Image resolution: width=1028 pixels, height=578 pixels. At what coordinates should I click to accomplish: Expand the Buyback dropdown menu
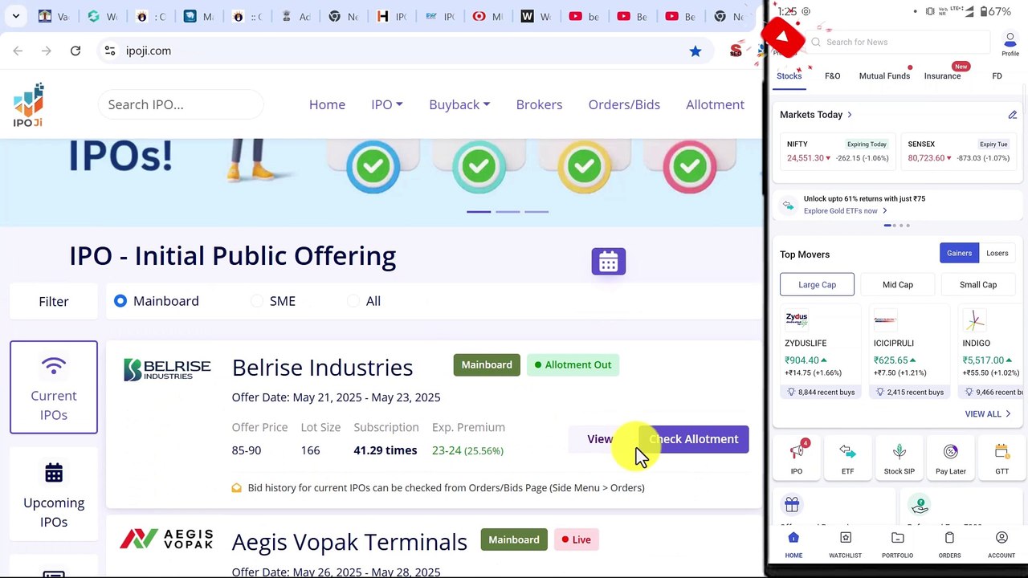(x=459, y=104)
